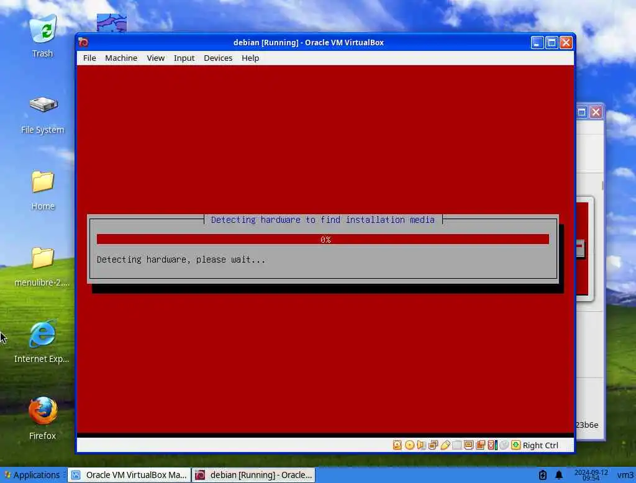Open the USB devices status icon
Screen dimensions: 636x483
445,445
